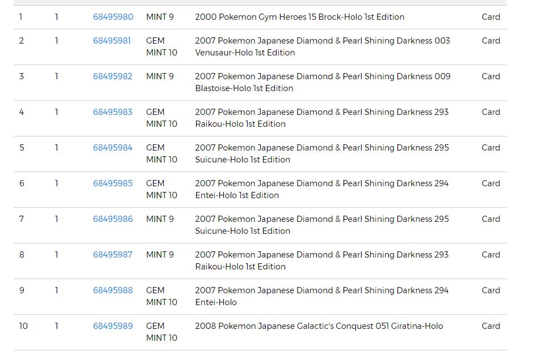Click the Card type in Blastoise-Holo row
This screenshot has height=351, width=534.
(491, 76)
